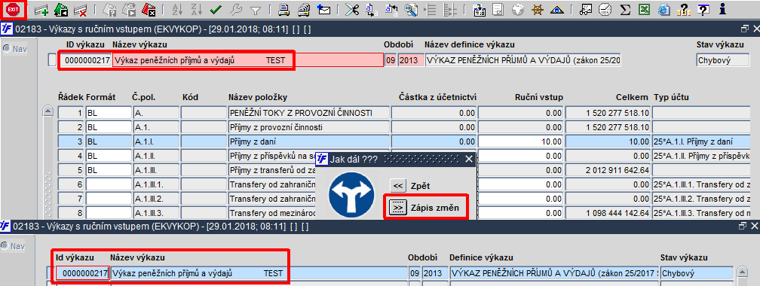This screenshot has height=286, width=760.
Task: Cut with the scissors icon
Action: [353, 9]
